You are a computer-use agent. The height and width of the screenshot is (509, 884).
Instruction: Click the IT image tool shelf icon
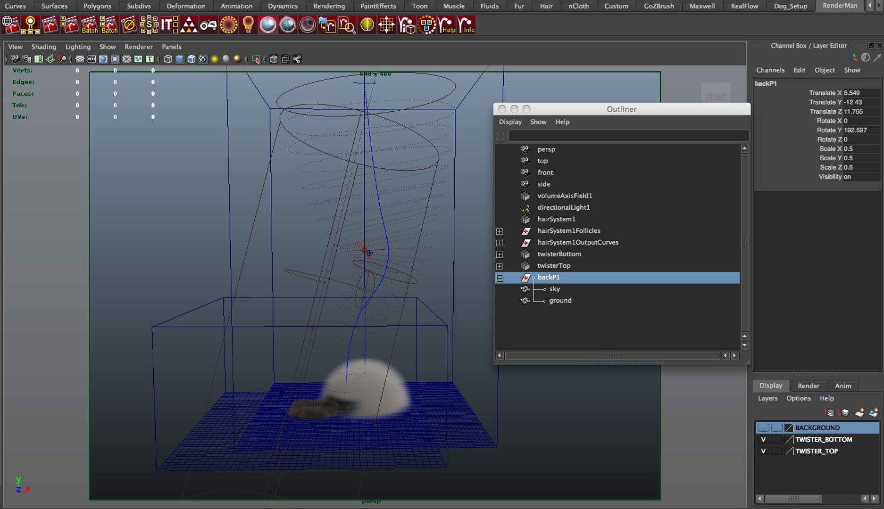169,25
